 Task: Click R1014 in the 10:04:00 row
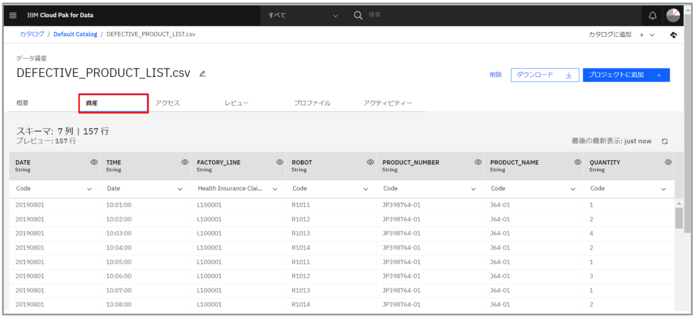pos(301,248)
